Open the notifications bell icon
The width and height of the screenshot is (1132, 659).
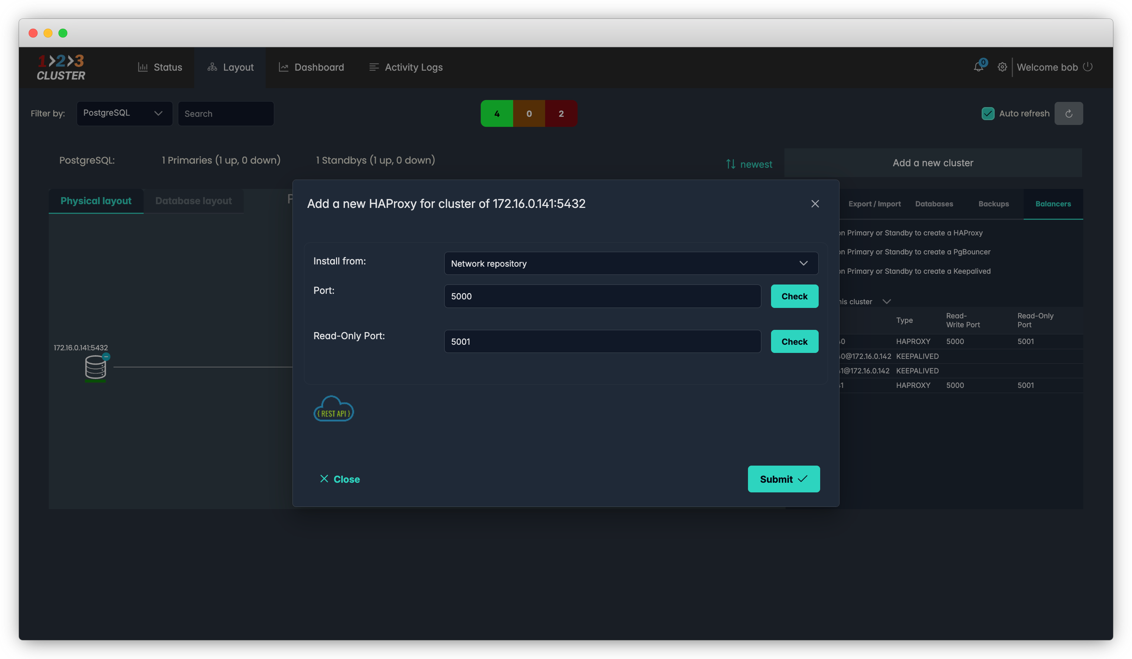coord(978,67)
